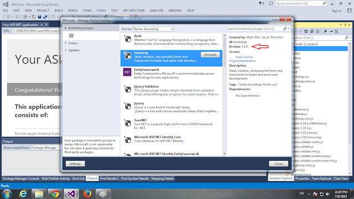Viewport: 354px width, 199px height.
Task: Click the Refresh icon in Solution Explorer toolbar
Action: coord(306,32)
